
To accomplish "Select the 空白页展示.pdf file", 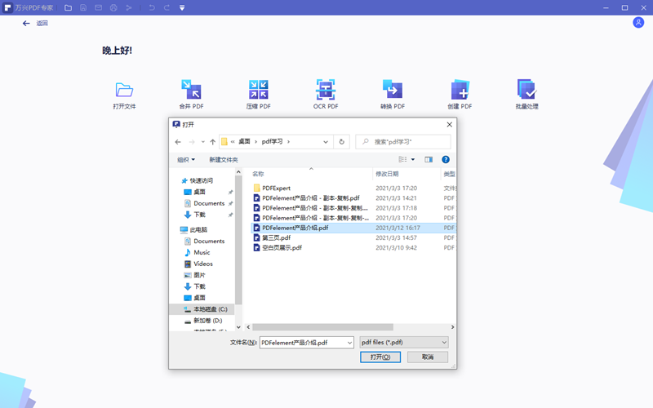I will pyautogui.click(x=282, y=247).
